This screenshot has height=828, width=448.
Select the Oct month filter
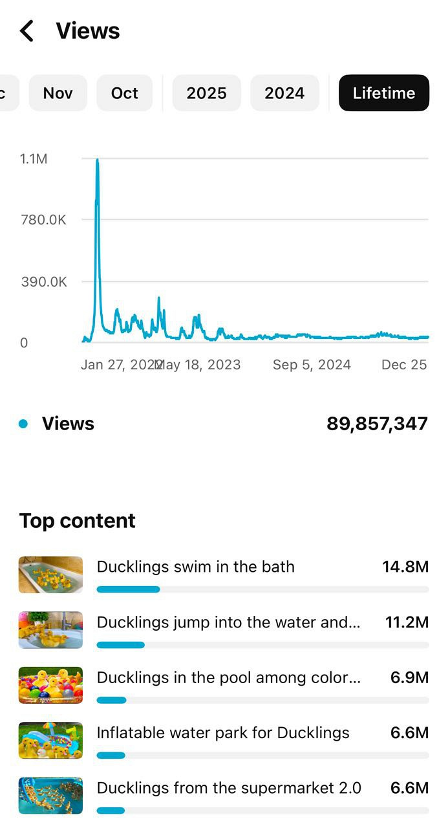(124, 93)
